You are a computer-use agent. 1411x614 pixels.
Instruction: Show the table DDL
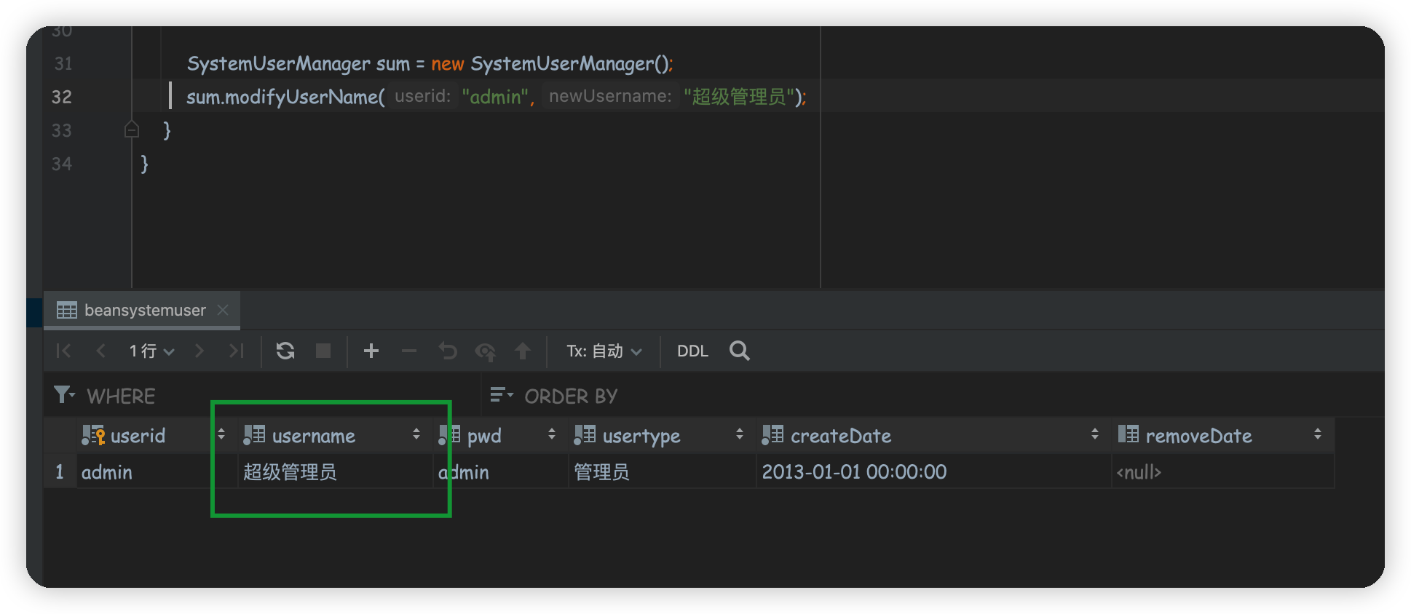692,351
